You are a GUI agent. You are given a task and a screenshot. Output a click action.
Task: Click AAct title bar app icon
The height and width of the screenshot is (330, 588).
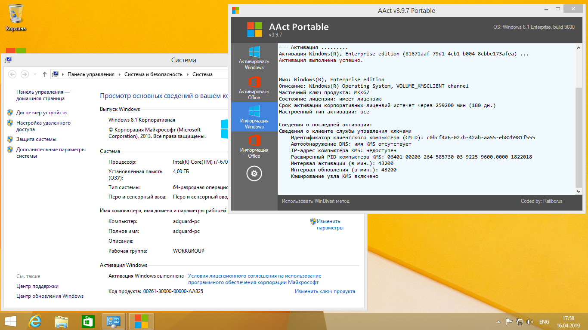click(235, 10)
